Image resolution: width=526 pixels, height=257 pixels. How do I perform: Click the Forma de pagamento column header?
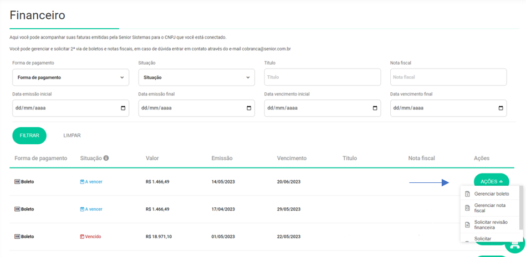41,158
